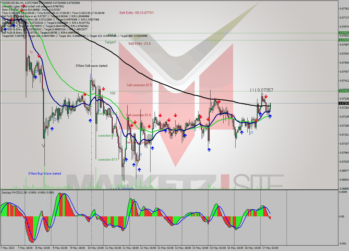Image resolution: width=349 pixels, height=251 pixels.
Task: Select the green 0.07642 price tag
Action: (x=344, y=33)
